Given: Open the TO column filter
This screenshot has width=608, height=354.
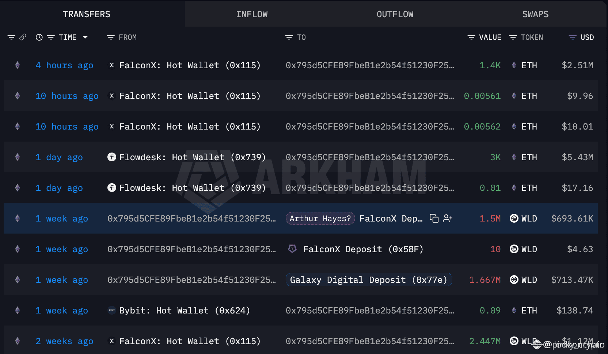Looking at the screenshot, I should coord(289,37).
